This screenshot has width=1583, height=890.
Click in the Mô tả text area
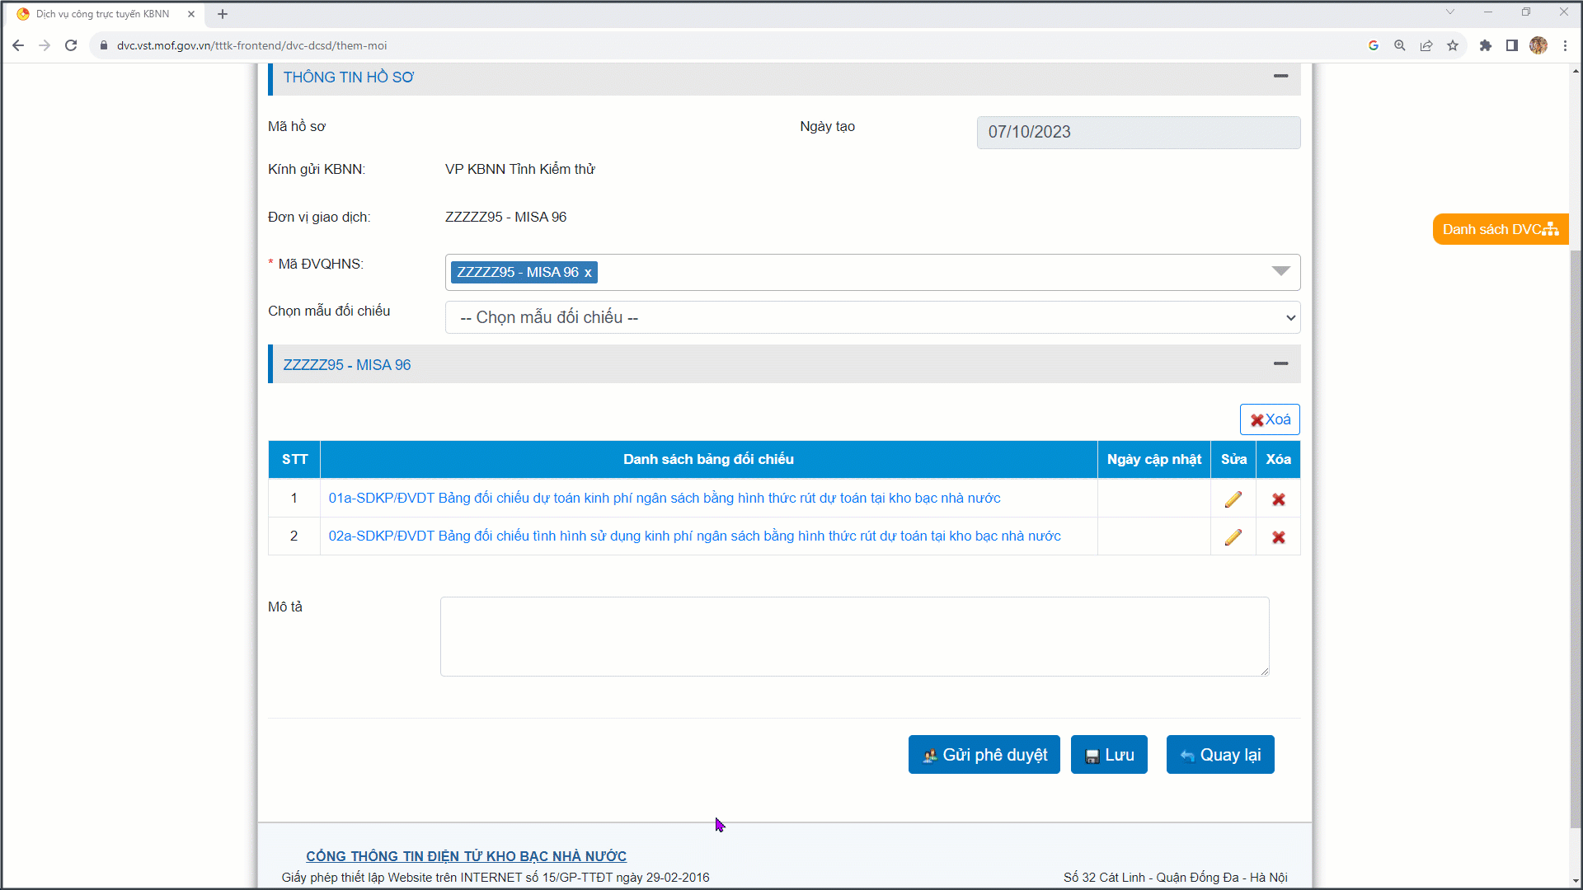pos(854,636)
